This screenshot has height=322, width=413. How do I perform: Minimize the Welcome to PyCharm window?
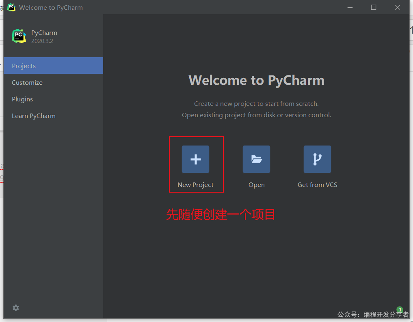(350, 7)
